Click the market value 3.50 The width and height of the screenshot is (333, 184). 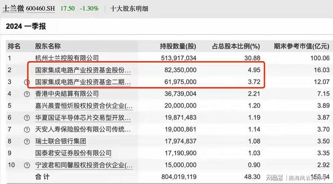[x=323, y=141]
